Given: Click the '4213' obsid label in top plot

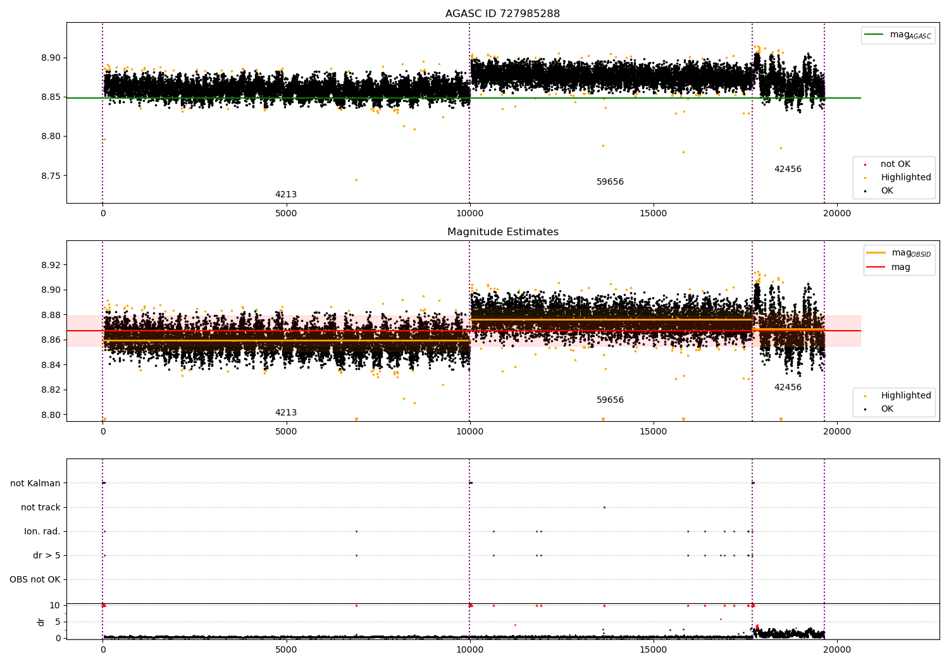Looking at the screenshot, I should (x=286, y=195).
